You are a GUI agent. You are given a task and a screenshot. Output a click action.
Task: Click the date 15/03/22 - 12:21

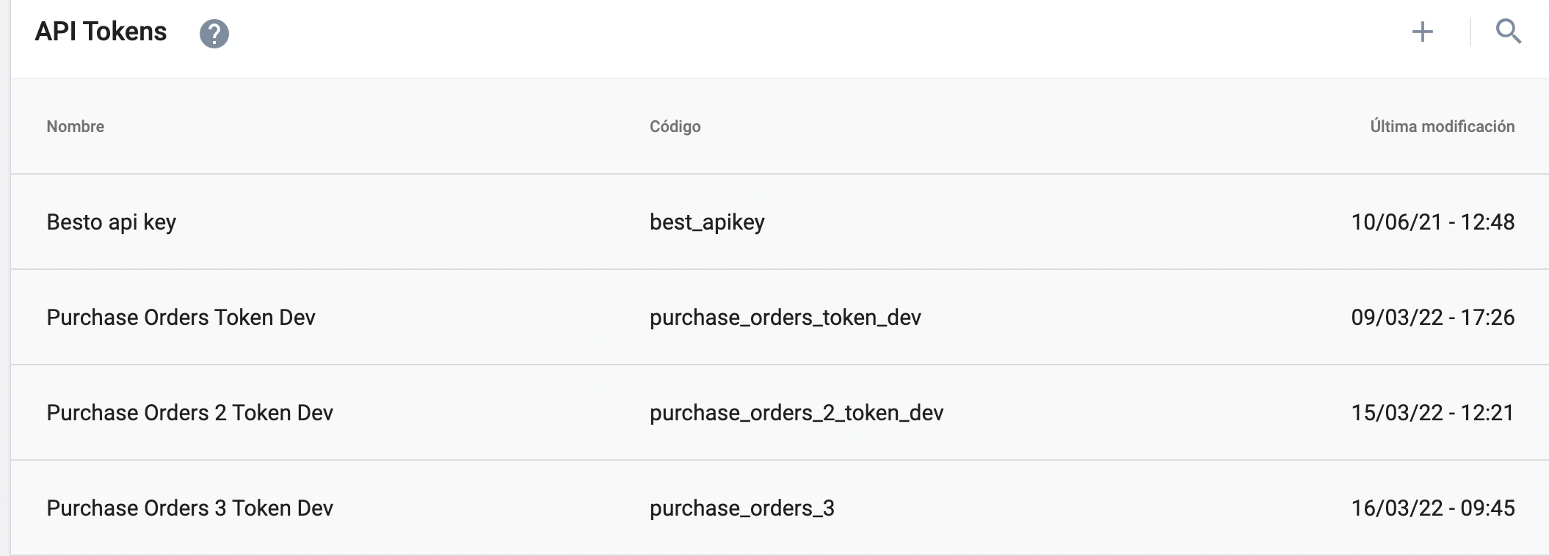click(x=1432, y=412)
